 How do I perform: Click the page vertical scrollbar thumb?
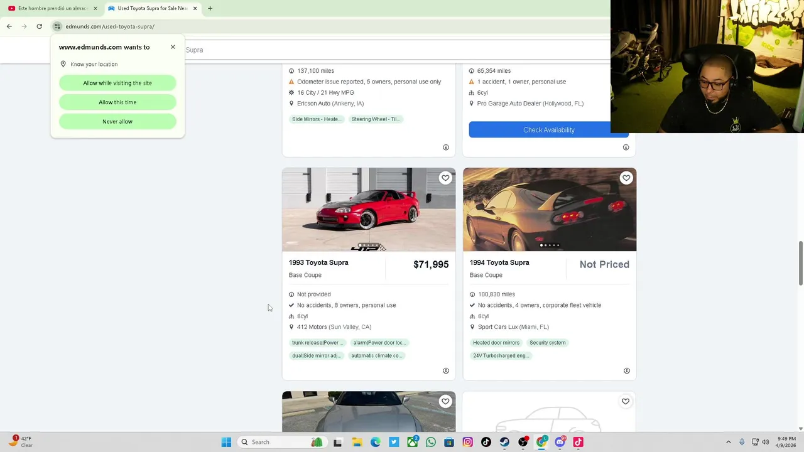pyautogui.click(x=800, y=262)
